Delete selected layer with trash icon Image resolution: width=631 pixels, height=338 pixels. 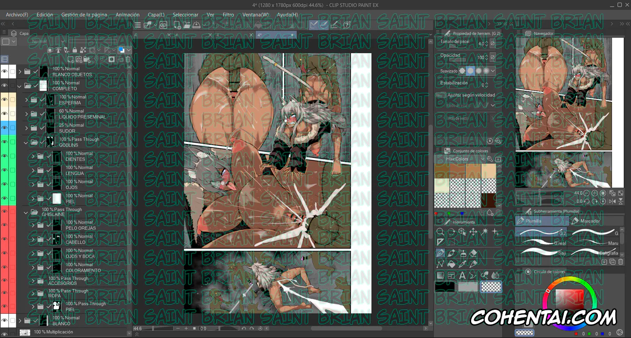pyautogui.click(x=127, y=60)
